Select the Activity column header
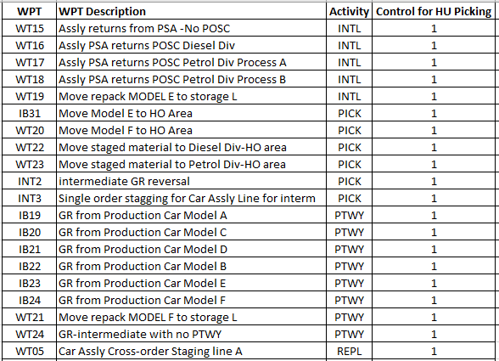499x361 pixels. tap(349, 12)
